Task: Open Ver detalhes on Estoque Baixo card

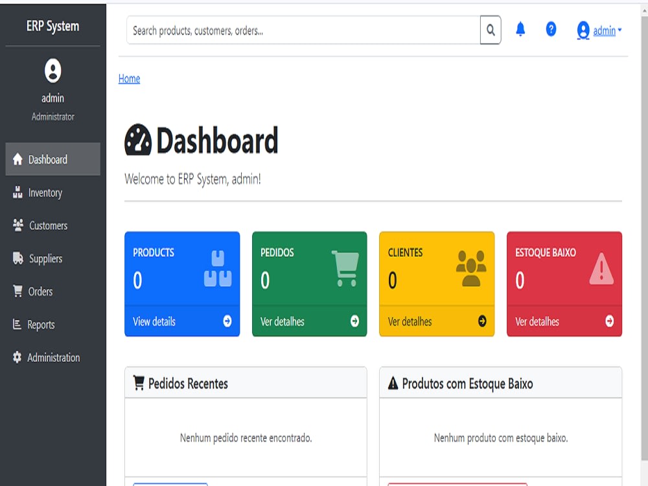Action: 537,321
